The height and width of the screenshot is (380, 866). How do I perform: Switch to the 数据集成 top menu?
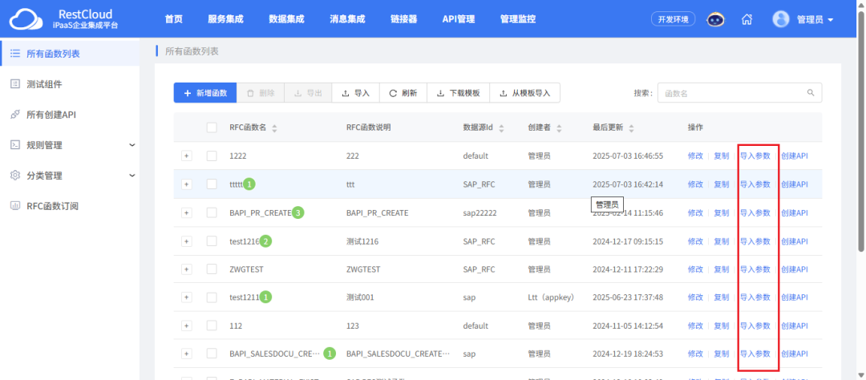pos(286,19)
